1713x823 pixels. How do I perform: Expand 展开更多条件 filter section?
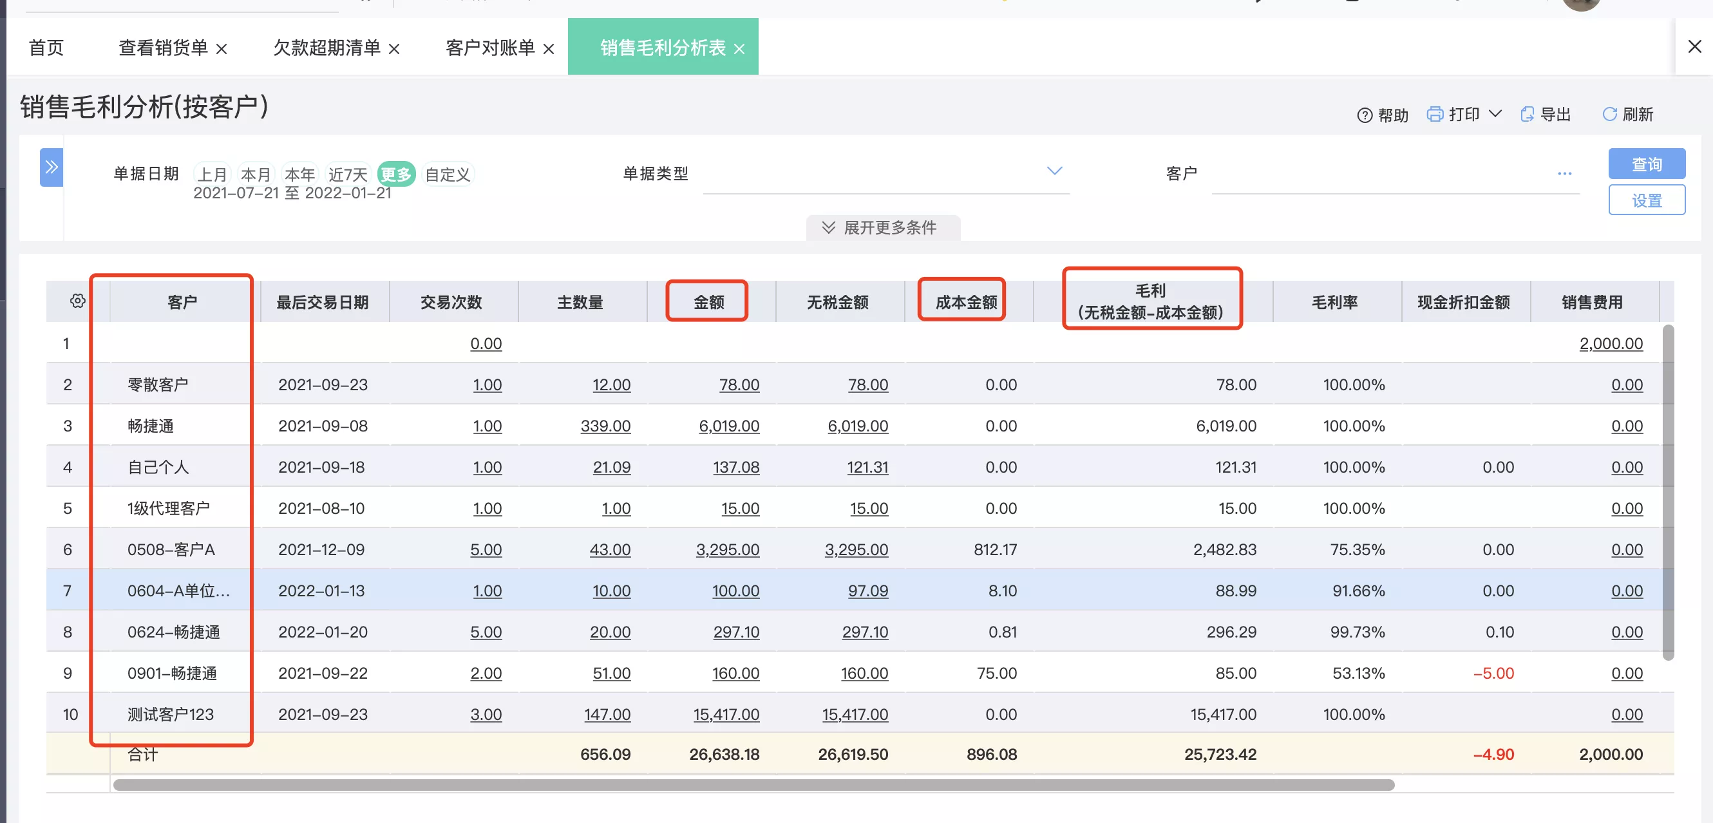click(x=882, y=227)
